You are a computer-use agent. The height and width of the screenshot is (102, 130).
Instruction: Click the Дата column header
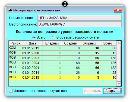click(32, 43)
